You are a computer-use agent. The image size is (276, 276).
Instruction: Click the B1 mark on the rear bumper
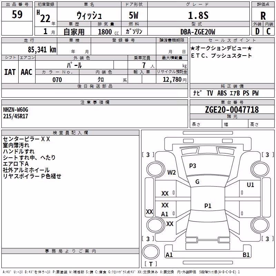246,255
